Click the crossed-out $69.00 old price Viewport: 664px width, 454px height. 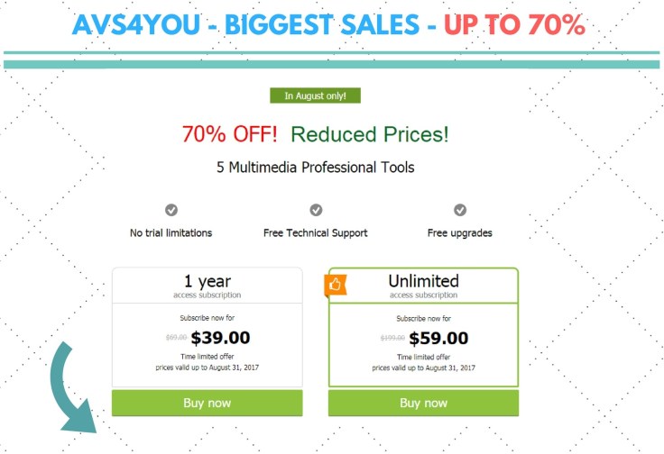(x=177, y=339)
